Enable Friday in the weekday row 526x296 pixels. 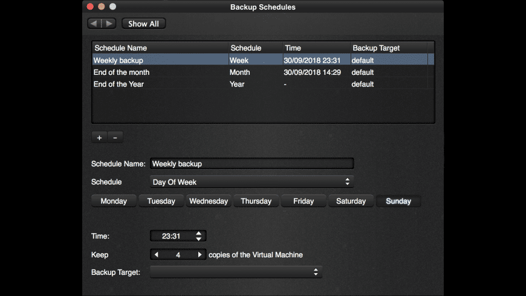coord(304,201)
